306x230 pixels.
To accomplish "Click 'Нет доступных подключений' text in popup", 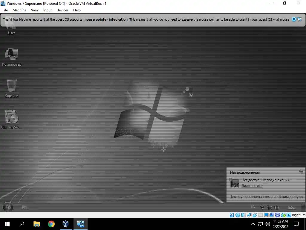I will tap(265, 180).
